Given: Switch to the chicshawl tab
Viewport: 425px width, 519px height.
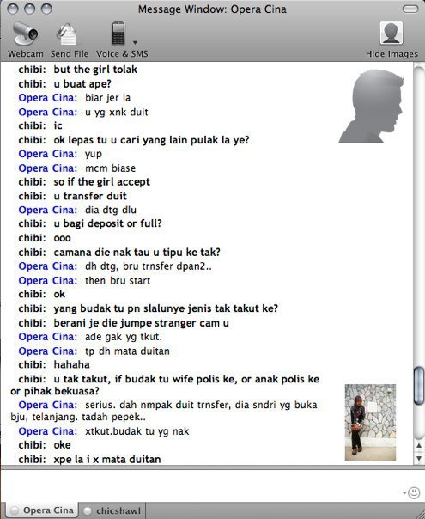Looking at the screenshot, I should point(112,510).
